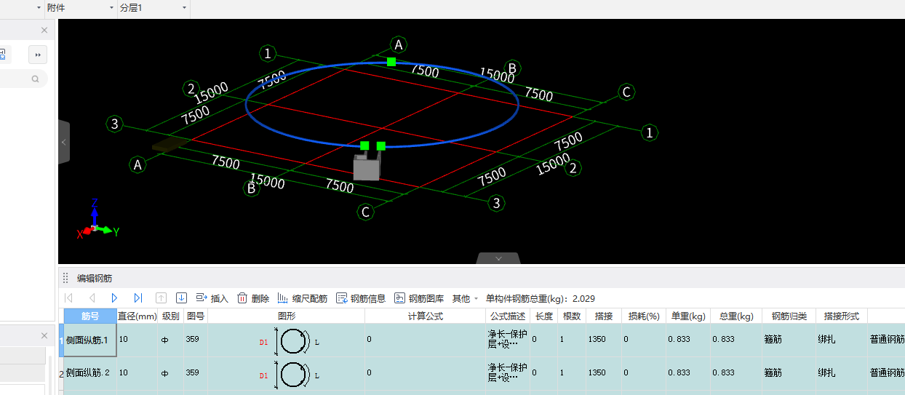Image resolution: width=905 pixels, height=395 pixels.
Task: Expand the 其他 dropdown menu
Action: pyautogui.click(x=465, y=298)
